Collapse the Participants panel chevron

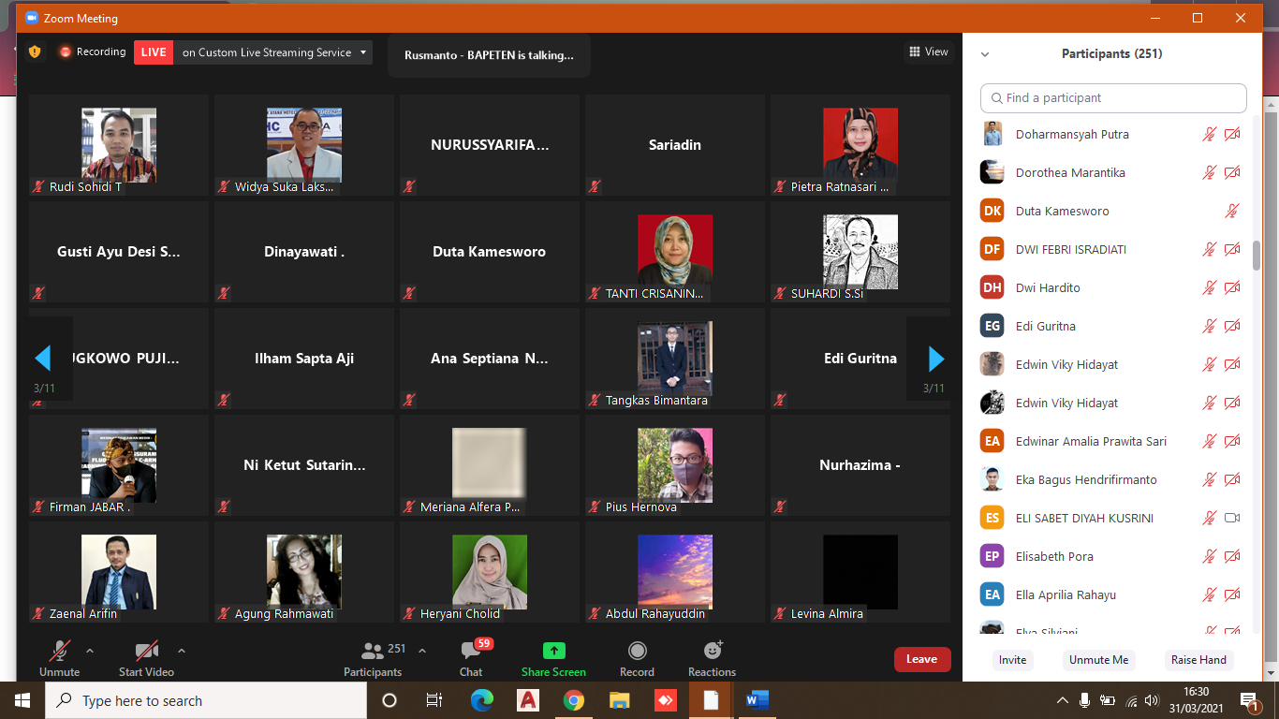click(x=985, y=54)
